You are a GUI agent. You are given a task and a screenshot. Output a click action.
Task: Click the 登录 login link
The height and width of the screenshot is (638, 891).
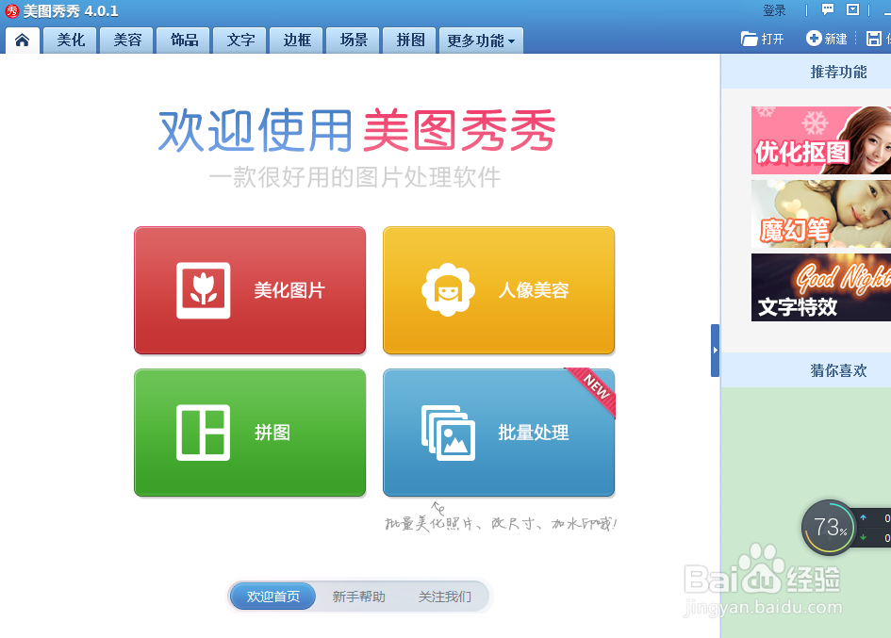(x=774, y=10)
